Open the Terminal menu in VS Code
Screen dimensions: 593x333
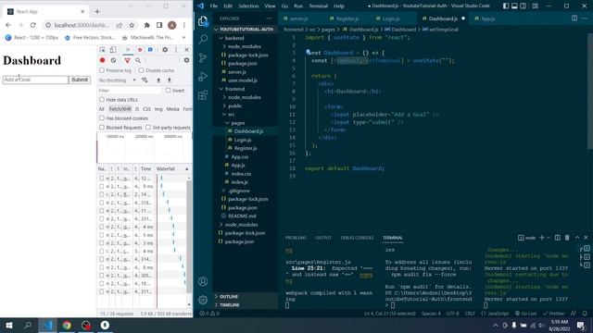319,6
